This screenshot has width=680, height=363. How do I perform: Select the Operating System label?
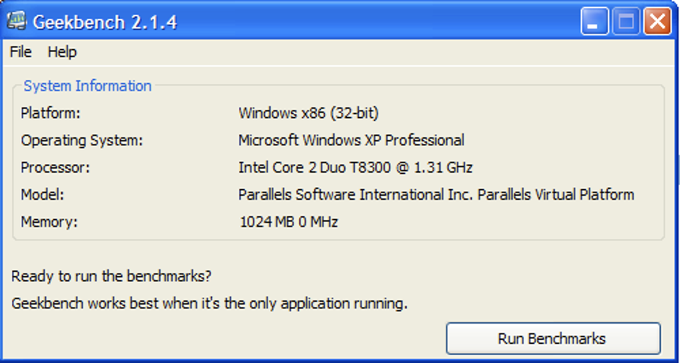pyautogui.click(x=82, y=141)
